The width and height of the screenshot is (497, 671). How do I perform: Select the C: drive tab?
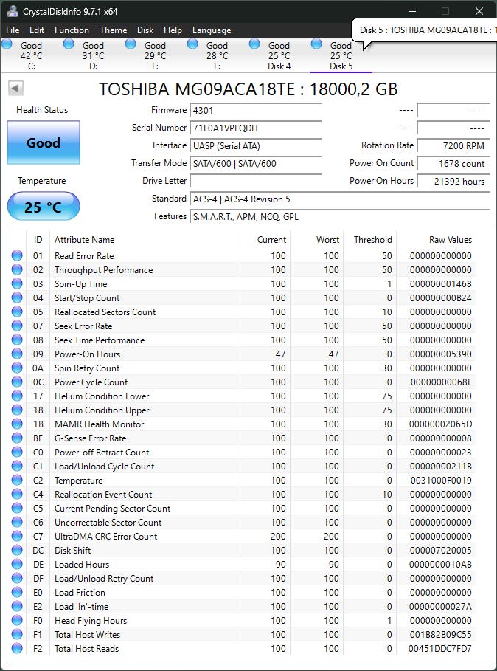coord(31,55)
